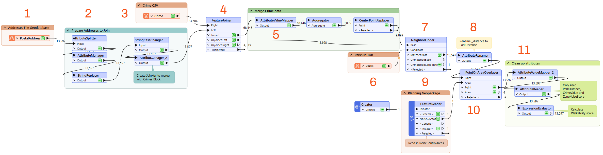Collapse the Crime CSV bookmark
The height and width of the screenshot is (155, 603).
coord(139,5)
